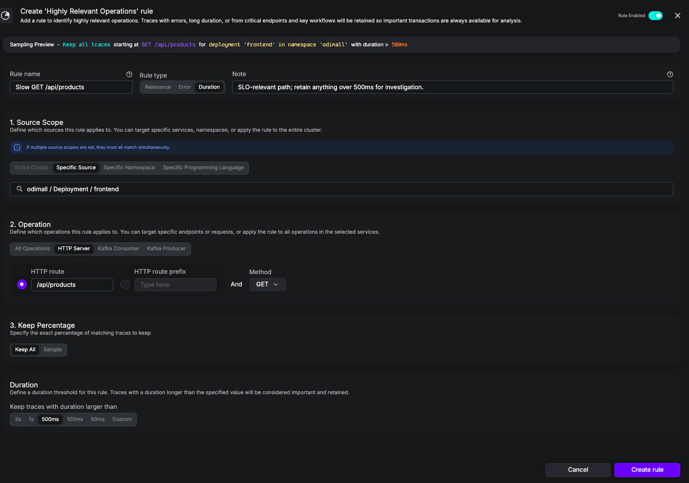
Task: Choose Specific Programming Language scope
Action: click(x=203, y=168)
